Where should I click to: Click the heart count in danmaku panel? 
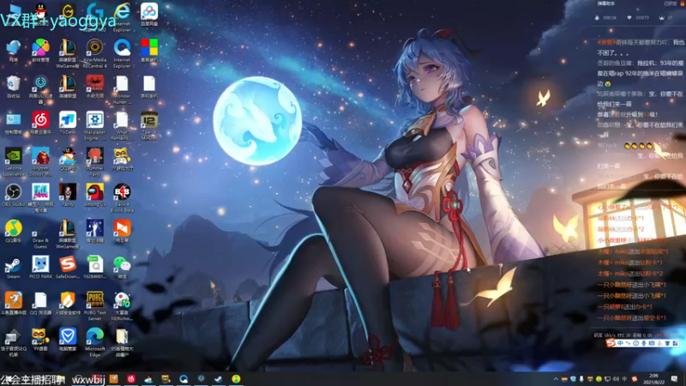point(638,18)
